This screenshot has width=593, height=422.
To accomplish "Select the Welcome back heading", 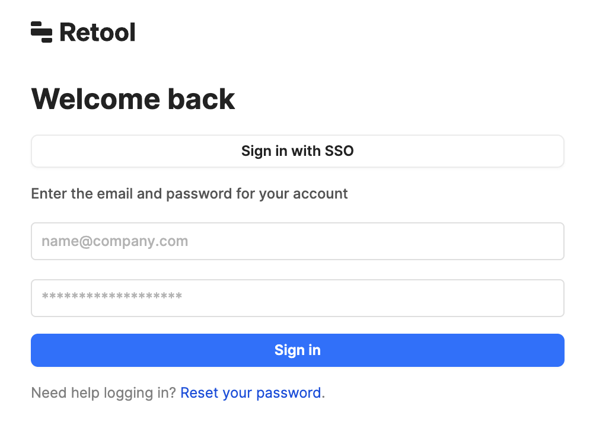I will point(133,99).
